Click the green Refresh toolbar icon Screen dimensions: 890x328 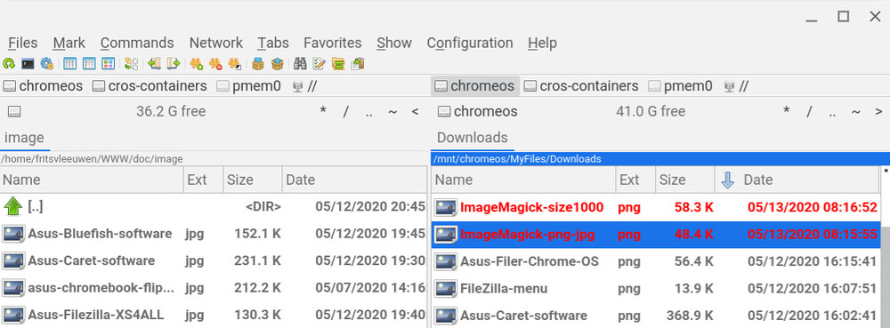pyautogui.click(x=9, y=63)
